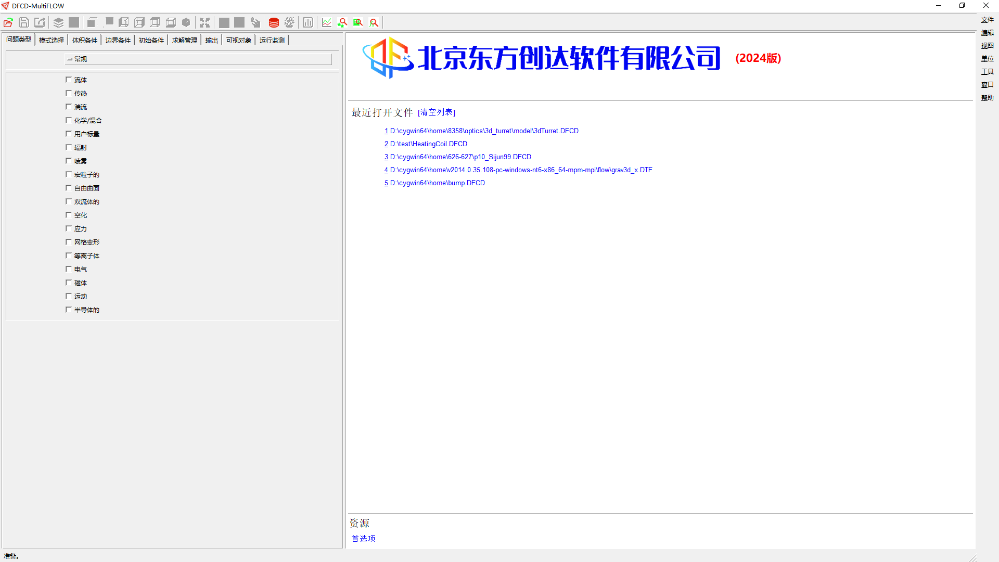Open the 帮助 menu
The image size is (999, 562).
click(987, 98)
